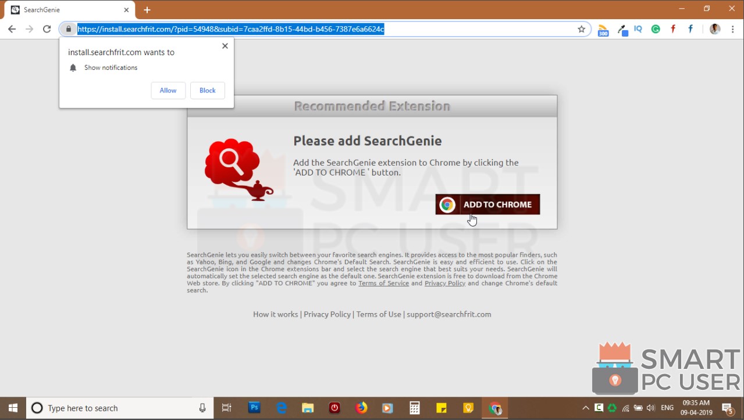Viewport: 744px width, 420px height.
Task: Open the Calculator from the taskbar
Action: coord(414,407)
